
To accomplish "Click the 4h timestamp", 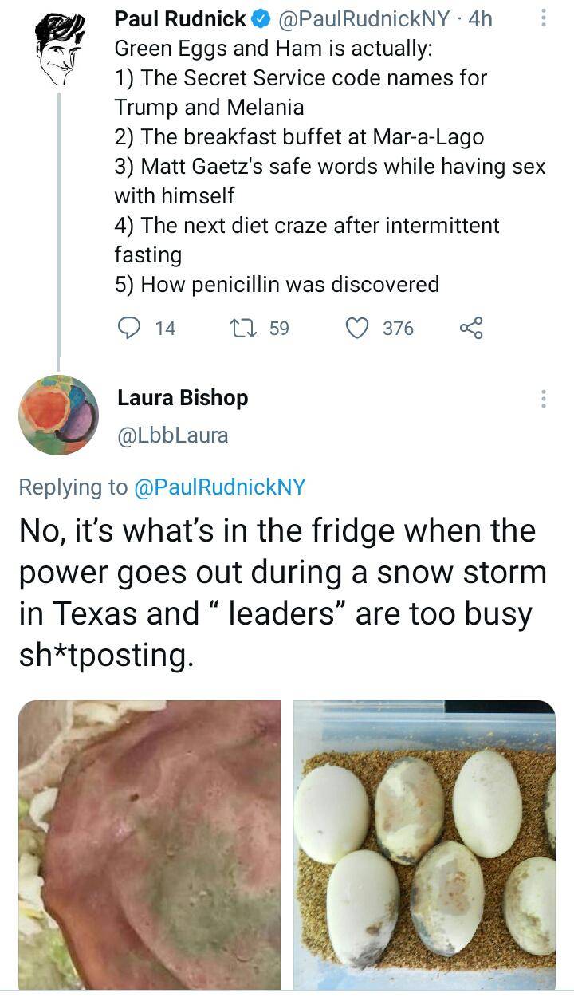I will coord(481,18).
